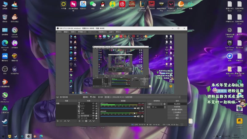Open the Steam desktop shortcut
247x139 pixels.
5,122
